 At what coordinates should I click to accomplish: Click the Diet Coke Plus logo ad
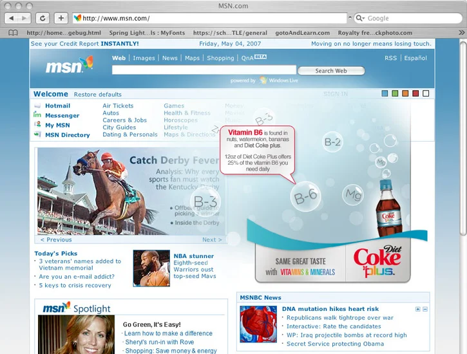tap(377, 261)
